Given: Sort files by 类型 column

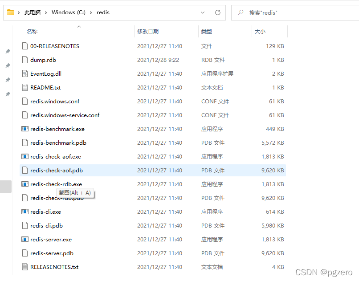Looking at the screenshot, I should pyautogui.click(x=207, y=31).
